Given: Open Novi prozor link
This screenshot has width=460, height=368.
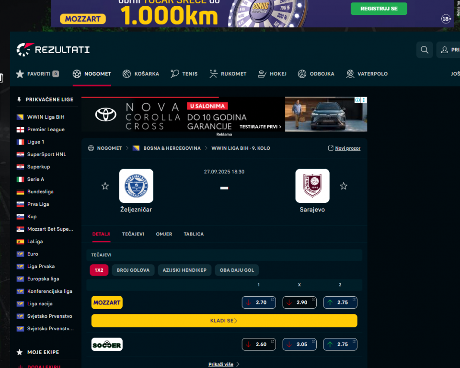Looking at the screenshot, I should (344, 148).
